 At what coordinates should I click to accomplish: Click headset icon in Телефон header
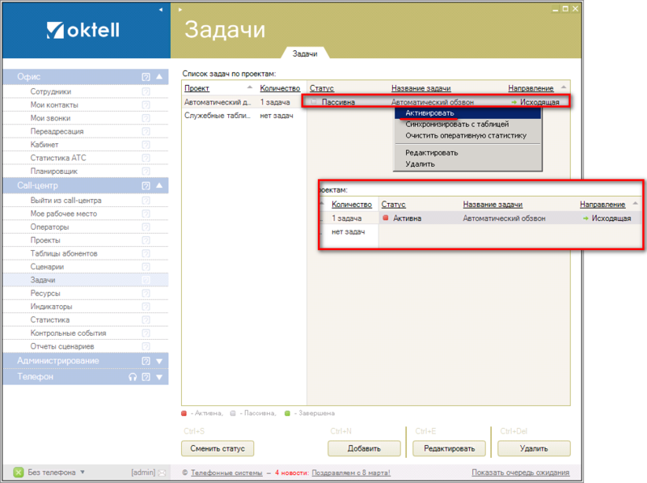[x=133, y=377]
